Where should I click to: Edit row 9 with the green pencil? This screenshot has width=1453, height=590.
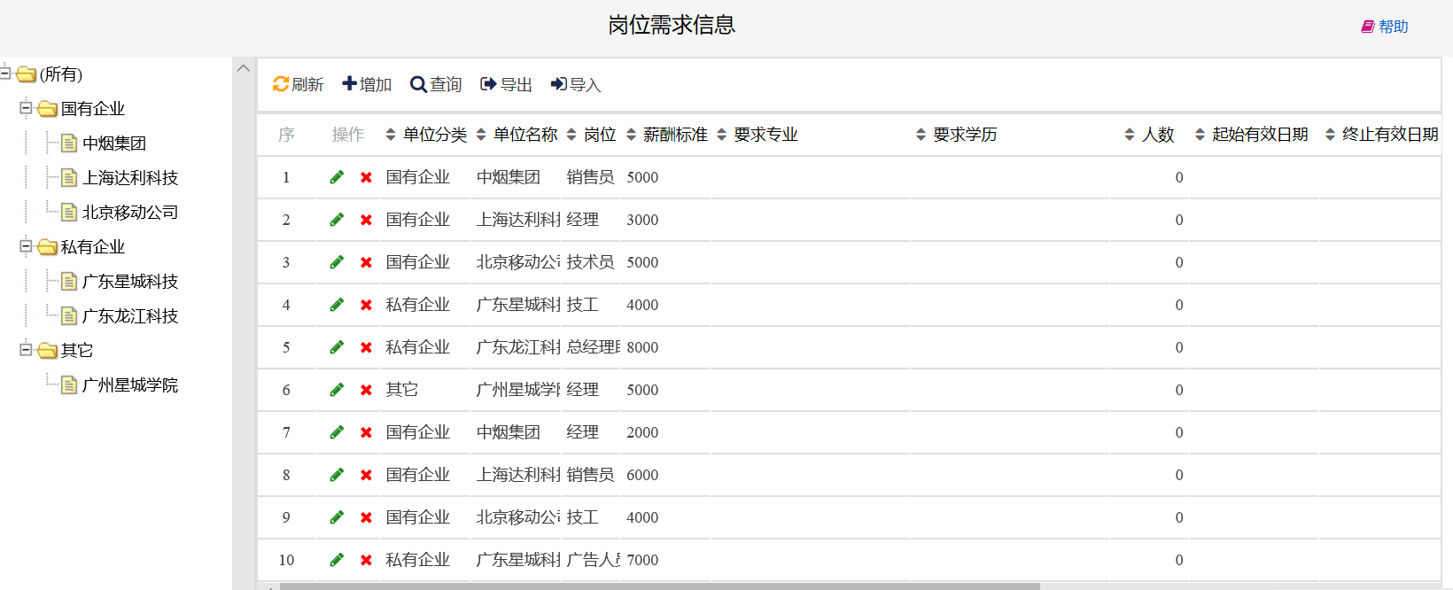(337, 517)
